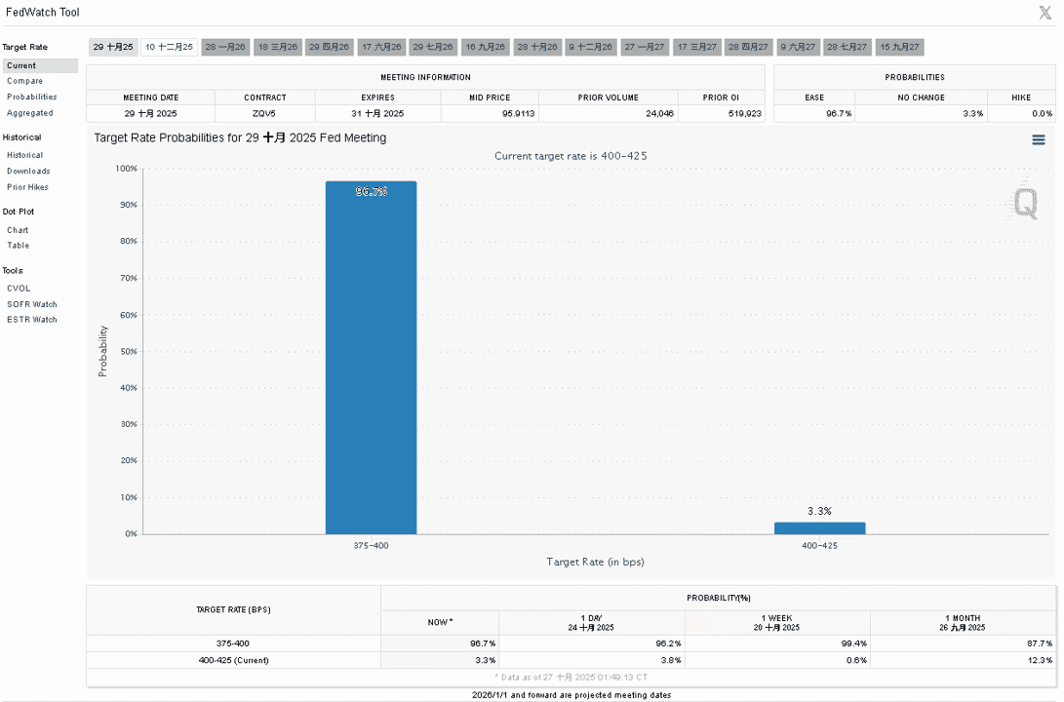The width and height of the screenshot is (1064, 702).
Task: Click the 1 DAY value 96.2%
Action: pos(668,643)
